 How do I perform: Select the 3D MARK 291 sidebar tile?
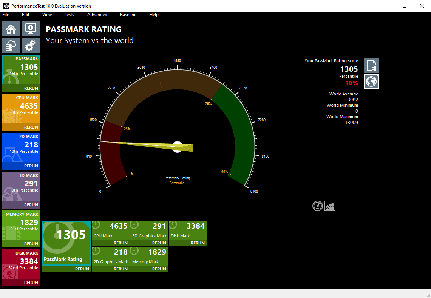[x=21, y=186]
